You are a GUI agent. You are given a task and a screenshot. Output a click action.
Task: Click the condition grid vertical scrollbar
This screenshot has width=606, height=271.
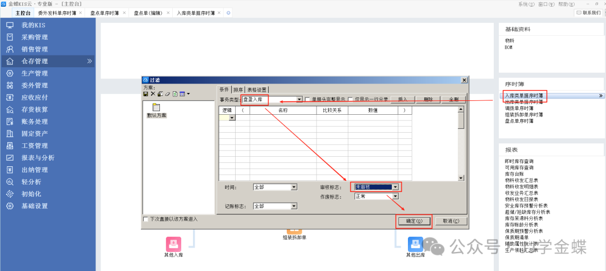coord(461,143)
